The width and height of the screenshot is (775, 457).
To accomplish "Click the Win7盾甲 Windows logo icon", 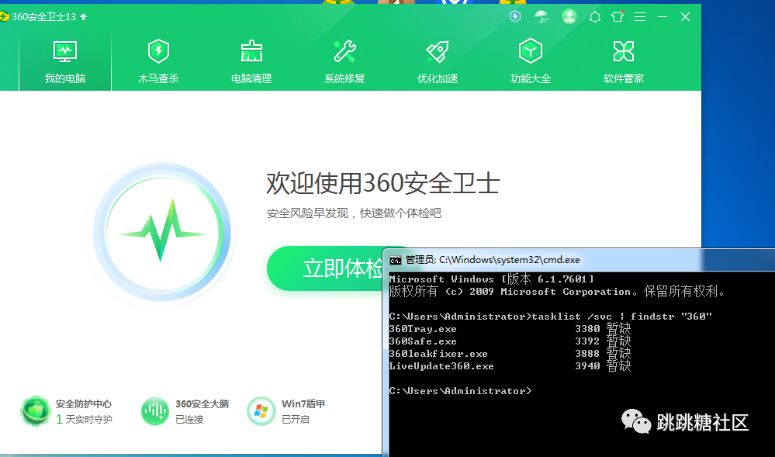I will [x=261, y=411].
